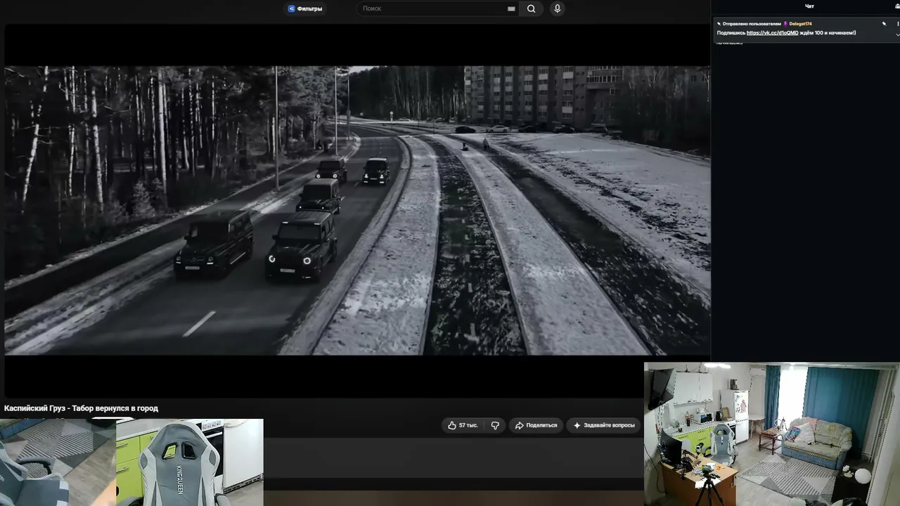Open the on-screen keyboard icon in search
The image size is (900, 506).
(x=511, y=8)
